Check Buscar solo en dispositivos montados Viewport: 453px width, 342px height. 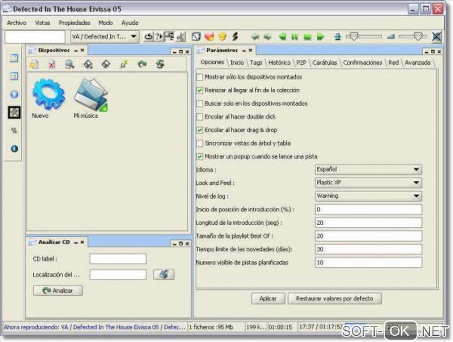coord(200,103)
